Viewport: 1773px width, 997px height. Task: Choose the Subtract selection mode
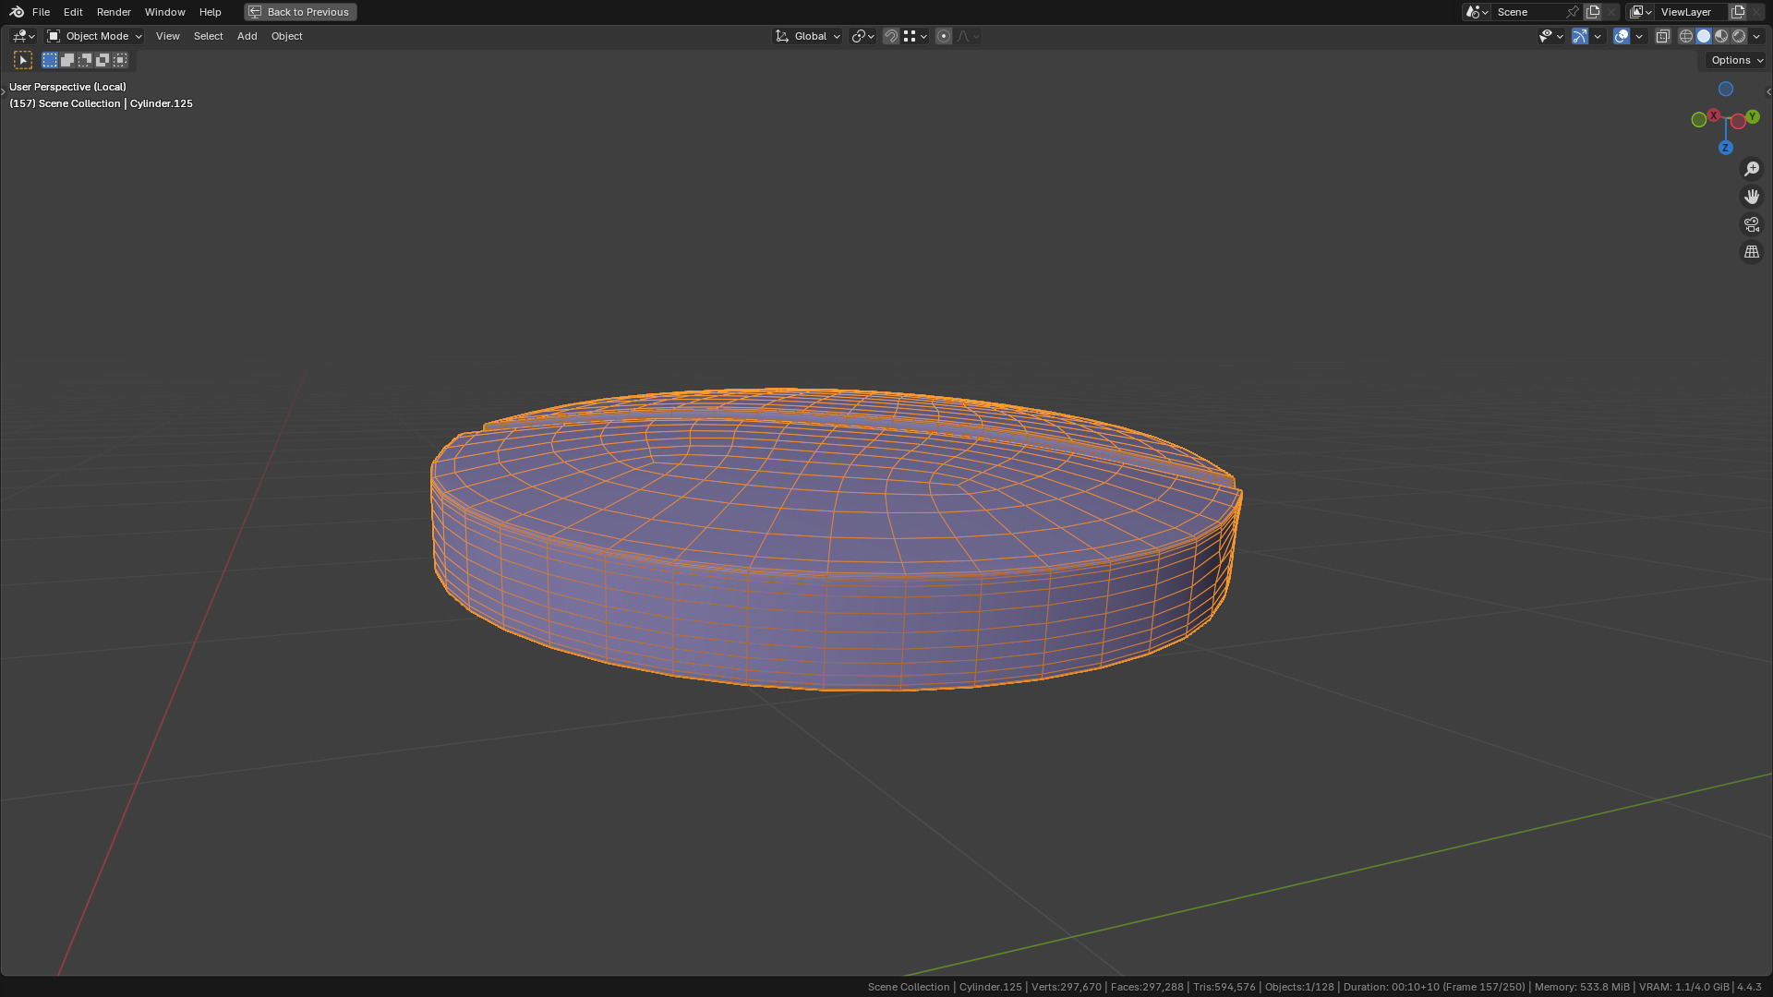[85, 60]
